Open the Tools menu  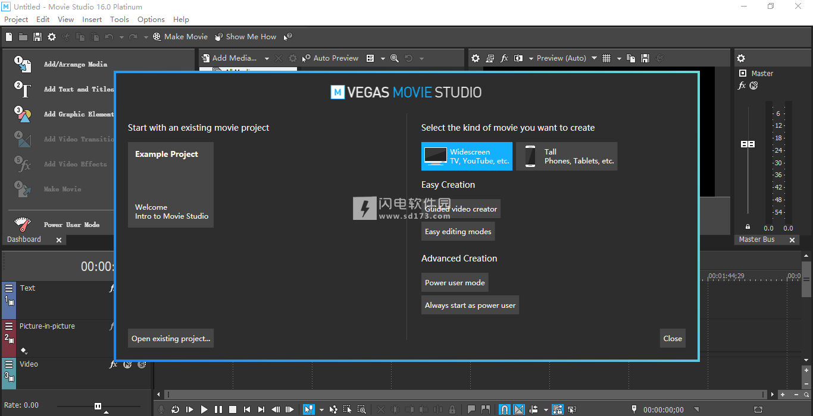(x=120, y=19)
